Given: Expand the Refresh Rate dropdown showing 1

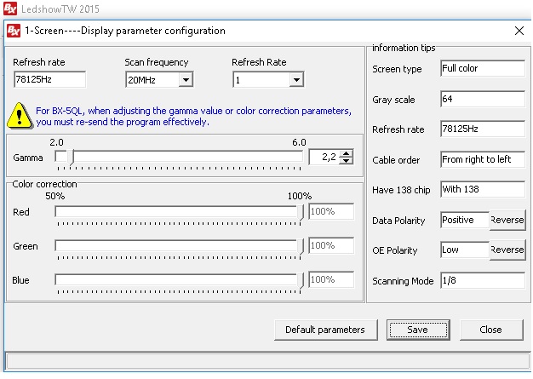Looking at the screenshot, I should point(296,80).
